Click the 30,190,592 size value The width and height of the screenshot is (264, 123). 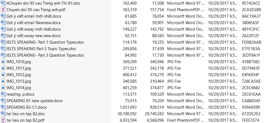click(125, 114)
